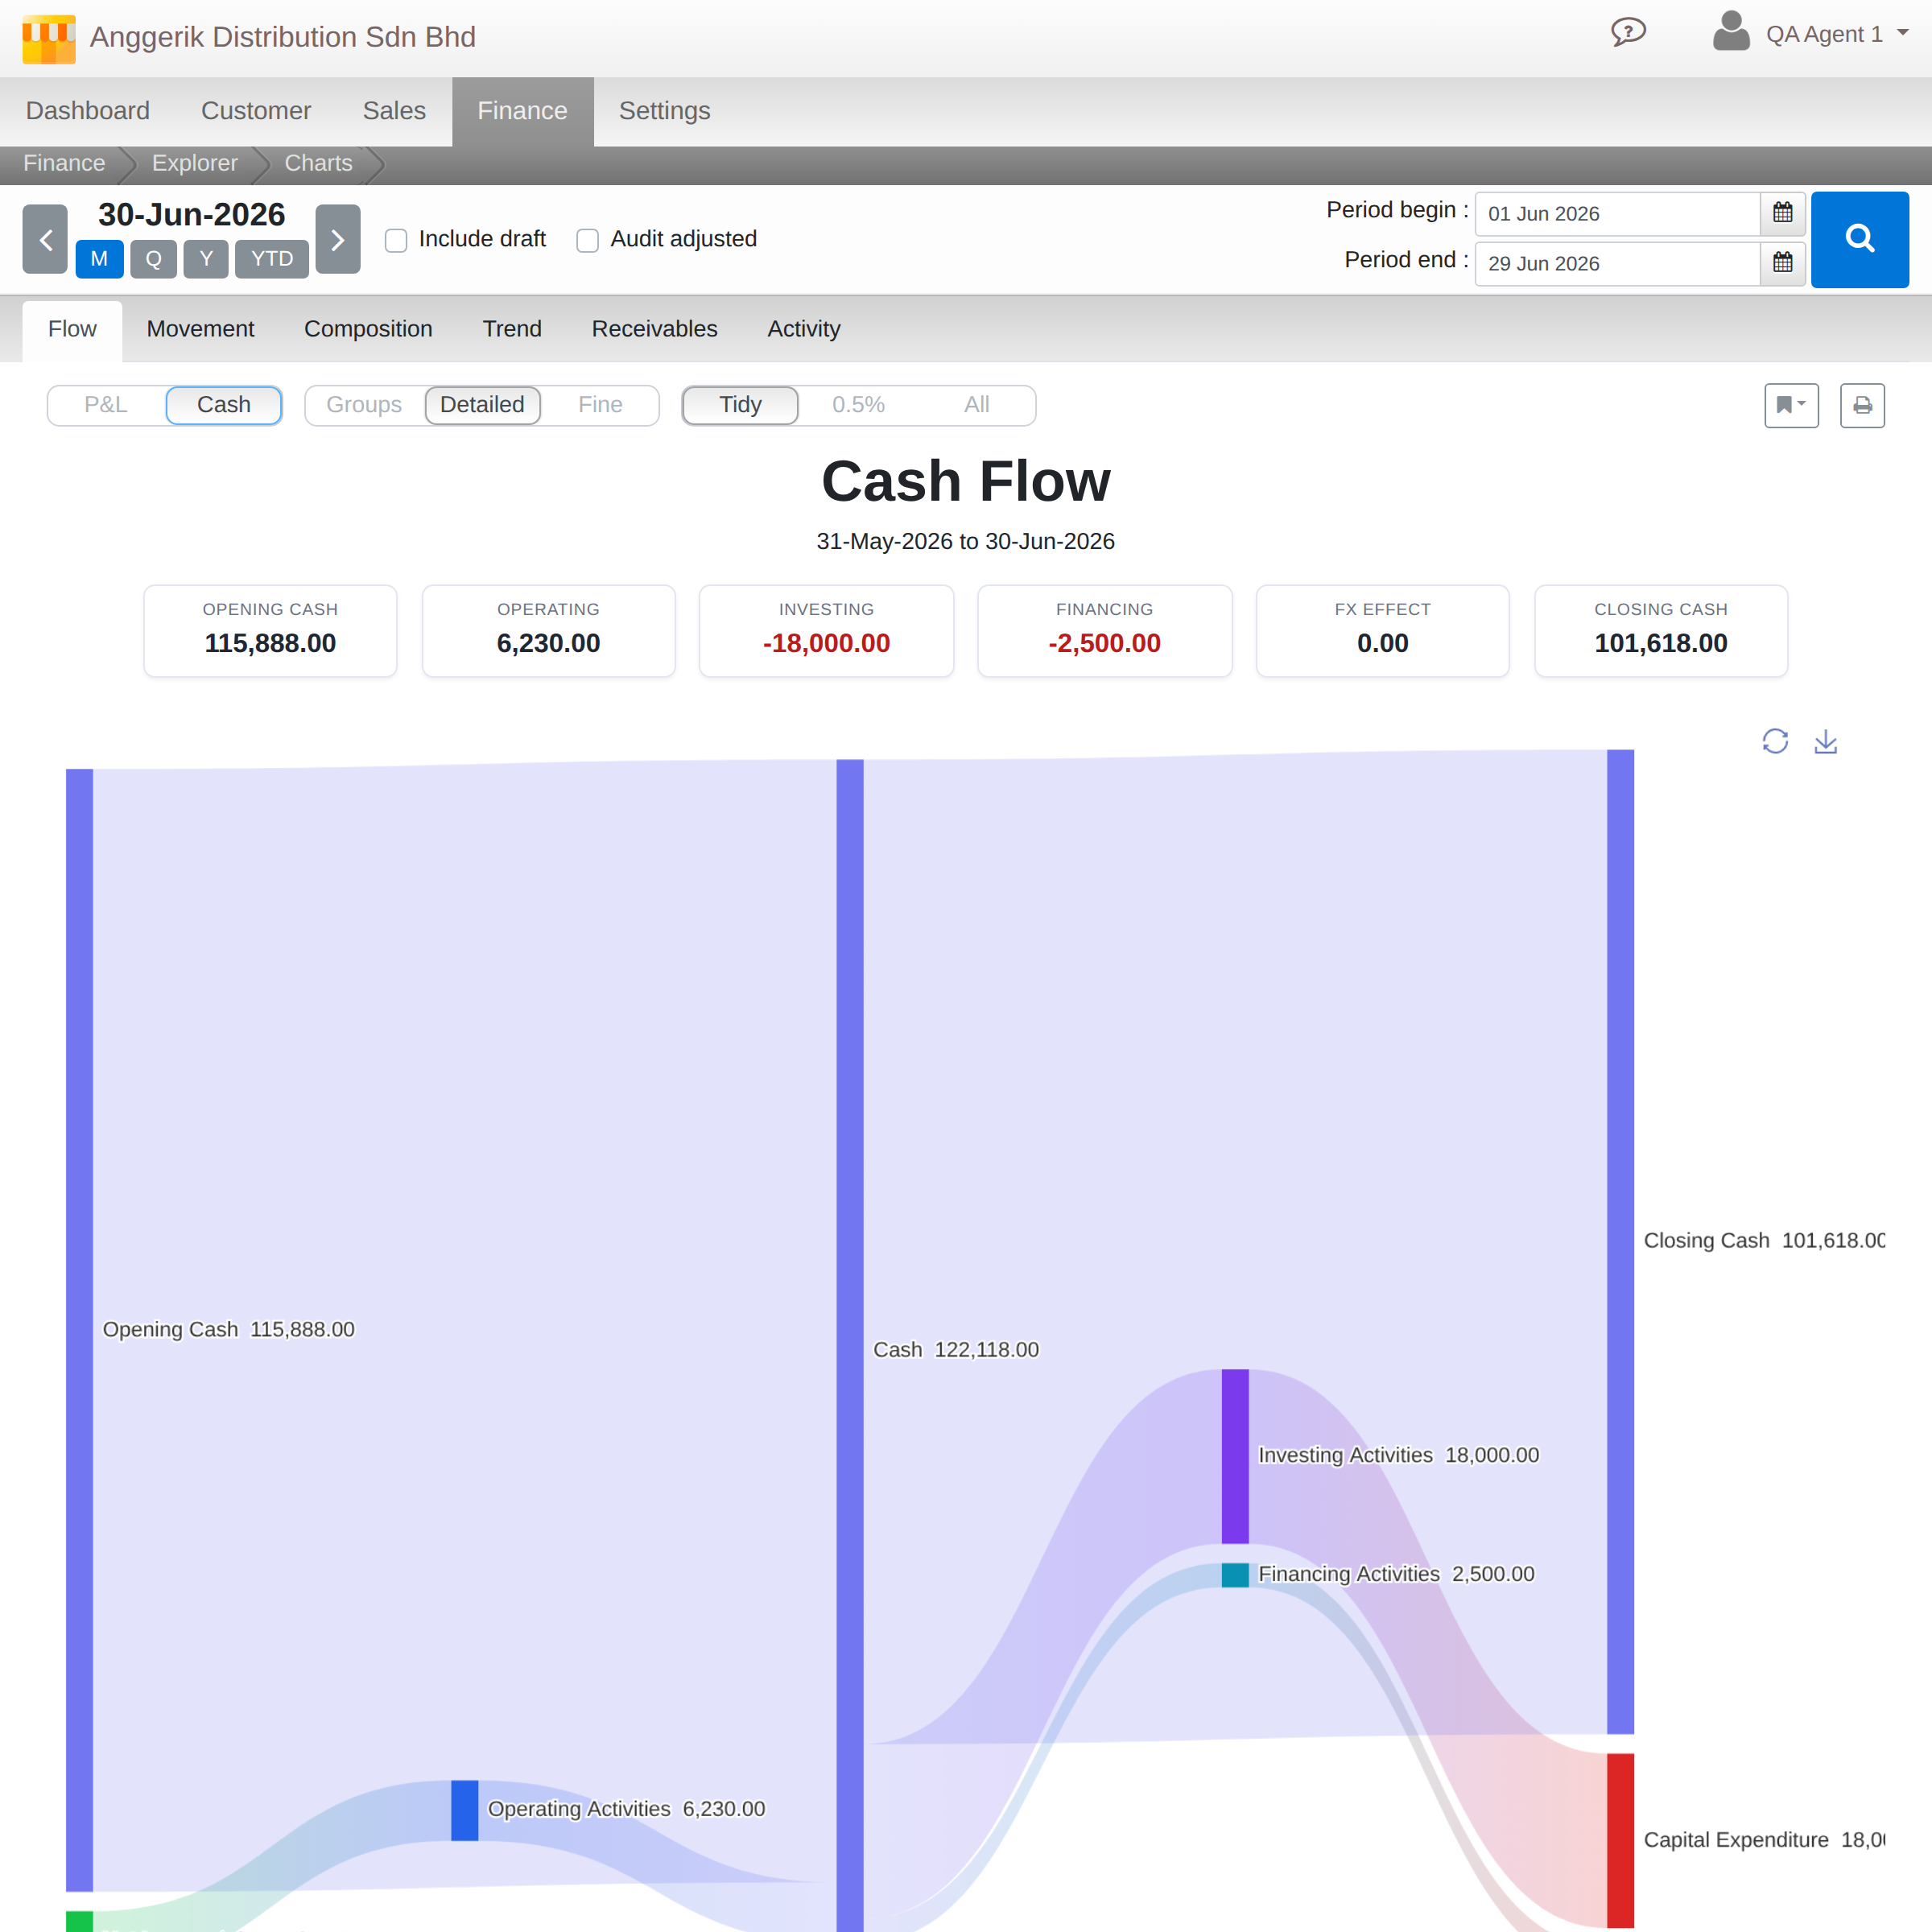Open the Finance menu
Image resolution: width=1932 pixels, height=1932 pixels.
point(522,111)
